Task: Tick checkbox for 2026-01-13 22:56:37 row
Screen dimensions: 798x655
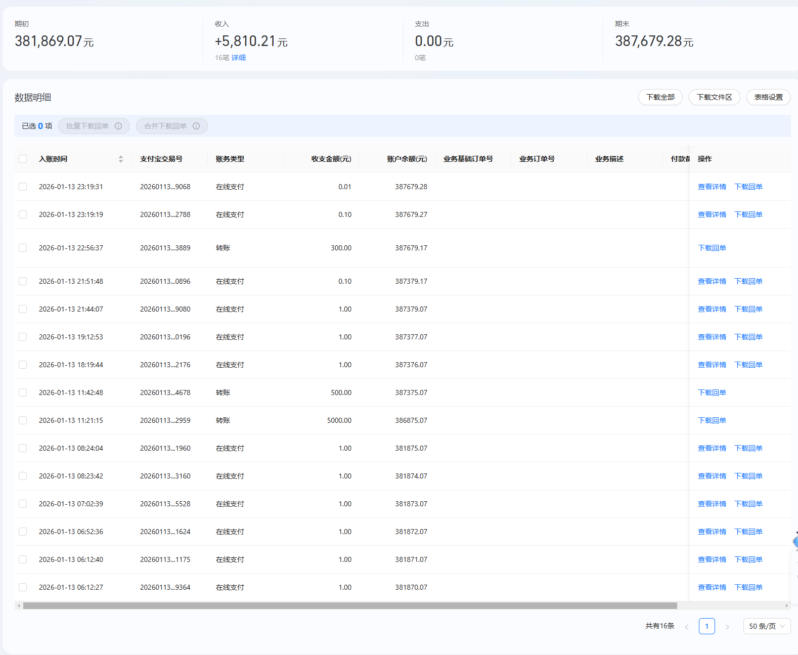Action: [23, 248]
